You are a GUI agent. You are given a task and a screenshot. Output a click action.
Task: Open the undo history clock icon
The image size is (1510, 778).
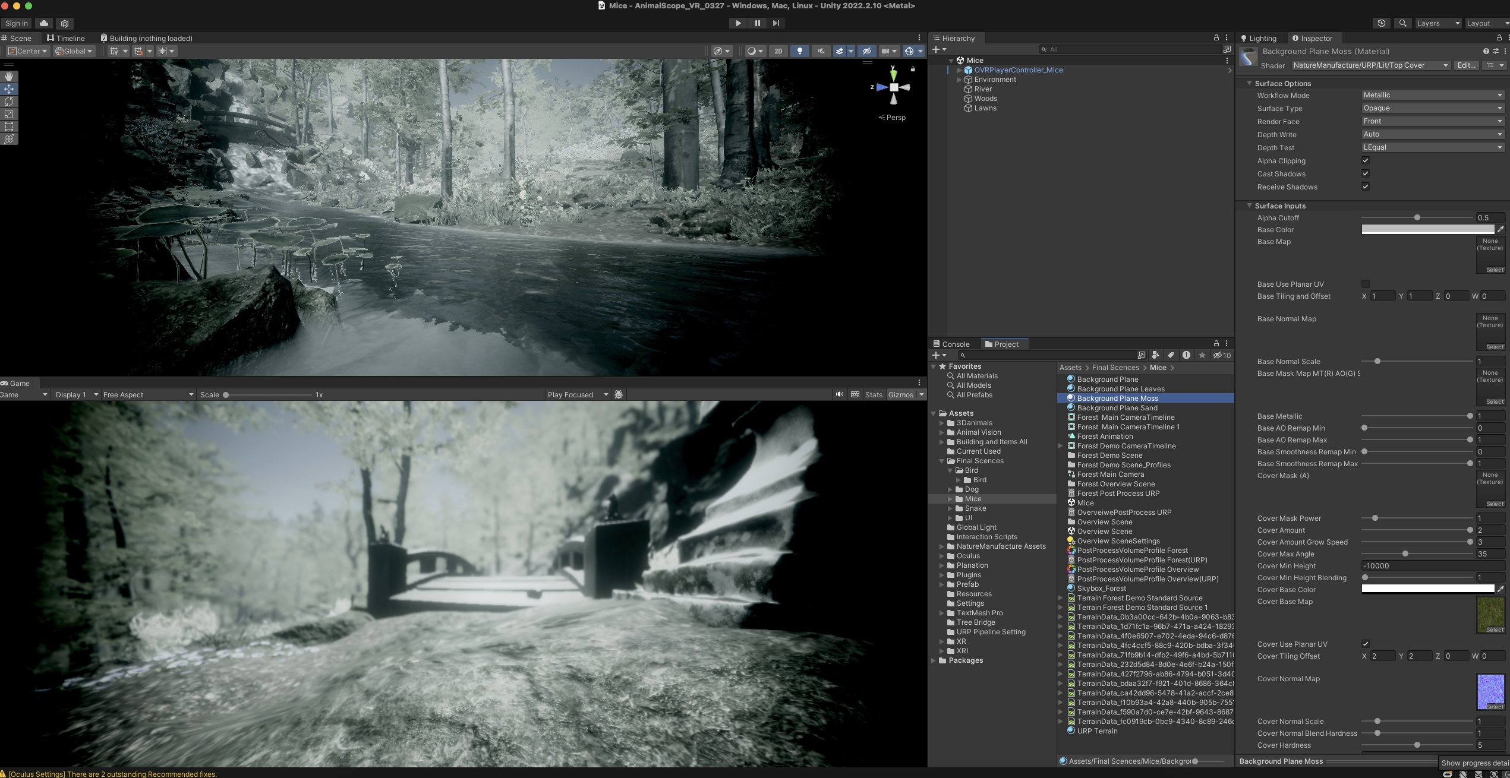coord(1382,23)
